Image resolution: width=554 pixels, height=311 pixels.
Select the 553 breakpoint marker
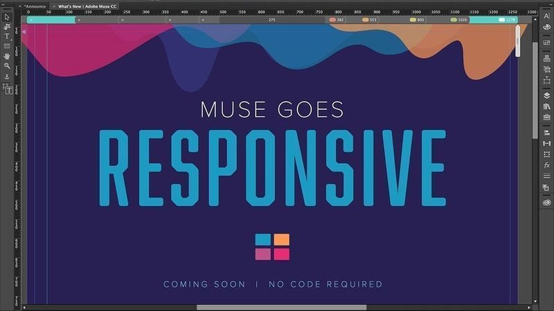point(369,20)
